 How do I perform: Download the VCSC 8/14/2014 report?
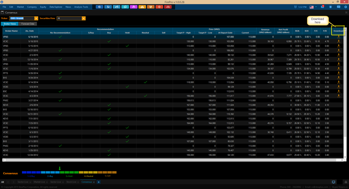338,82
